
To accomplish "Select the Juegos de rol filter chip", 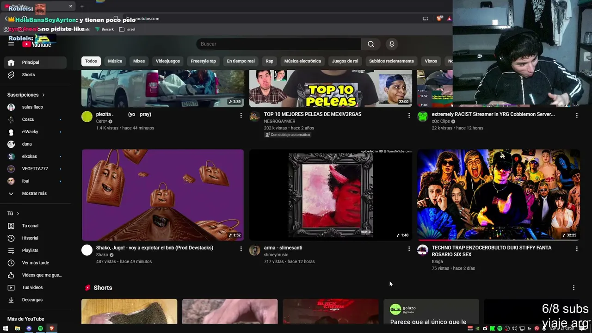I will point(345,61).
